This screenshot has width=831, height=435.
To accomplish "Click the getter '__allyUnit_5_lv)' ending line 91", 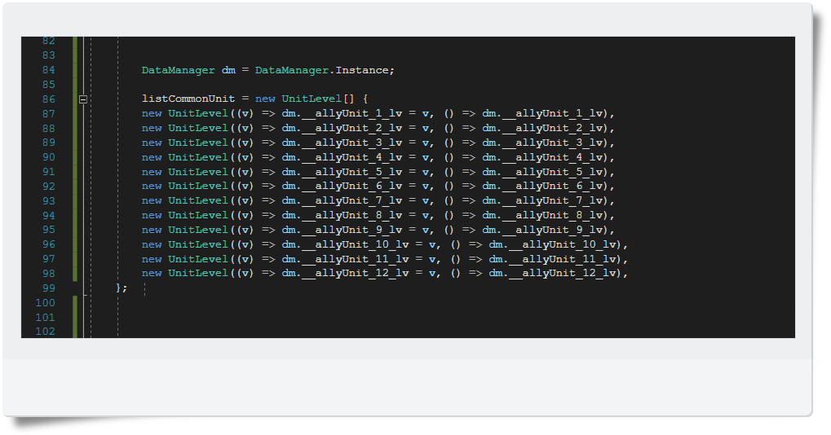I will (x=556, y=172).
